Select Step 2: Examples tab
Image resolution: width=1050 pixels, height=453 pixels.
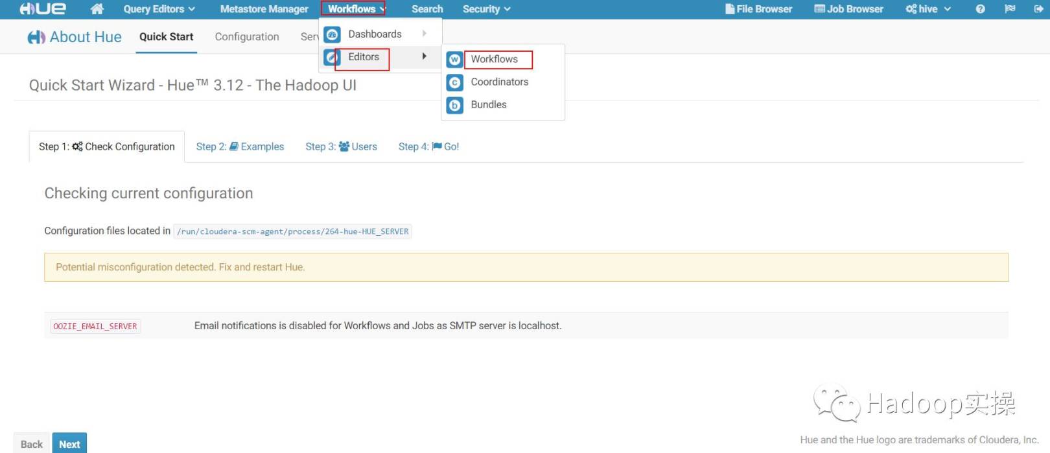(240, 146)
